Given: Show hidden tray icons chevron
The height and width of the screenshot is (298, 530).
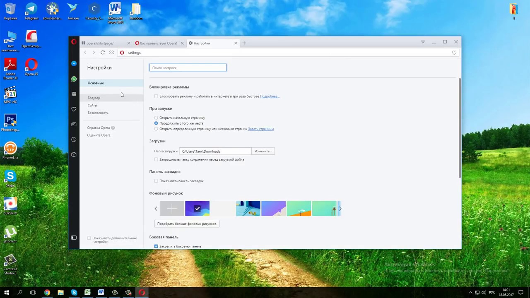Looking at the screenshot, I should pos(470,293).
